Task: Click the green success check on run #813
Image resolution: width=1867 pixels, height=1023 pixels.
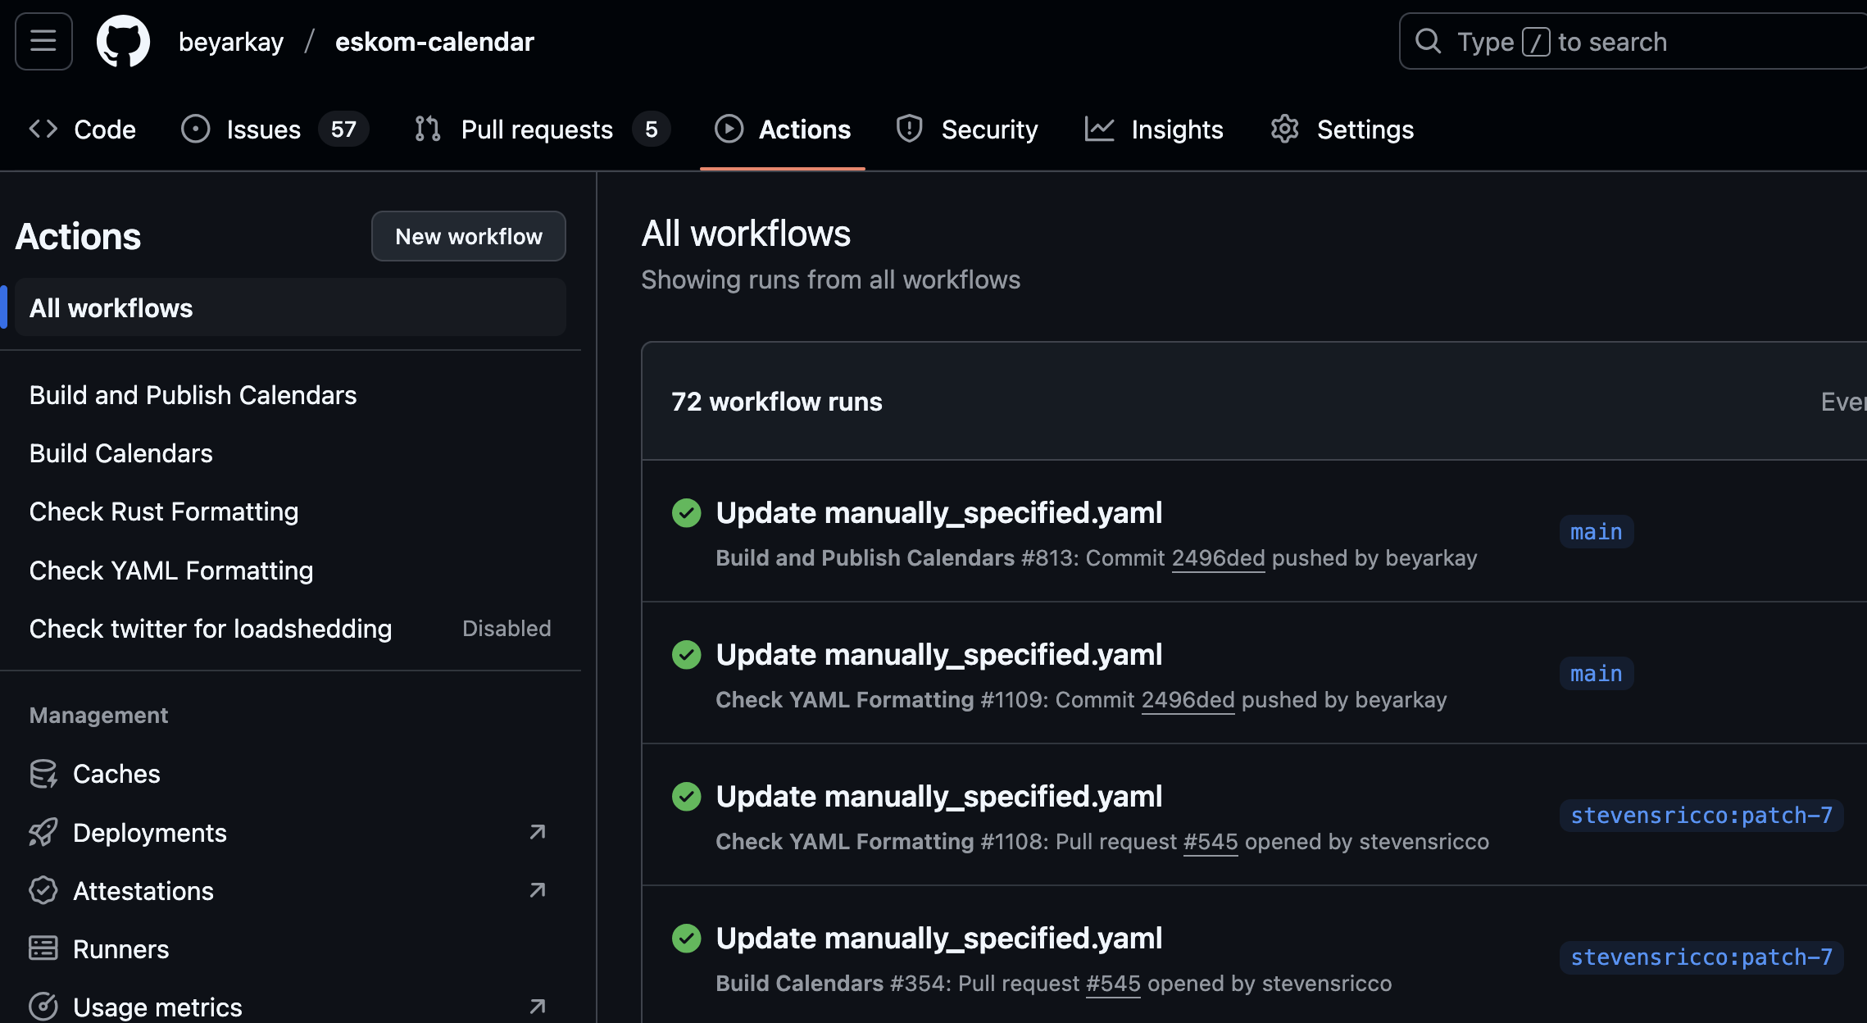Action: click(686, 512)
